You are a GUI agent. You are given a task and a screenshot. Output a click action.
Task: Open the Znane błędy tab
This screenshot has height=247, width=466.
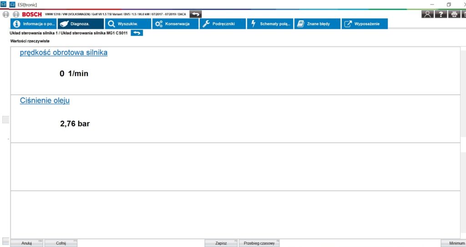(x=317, y=24)
